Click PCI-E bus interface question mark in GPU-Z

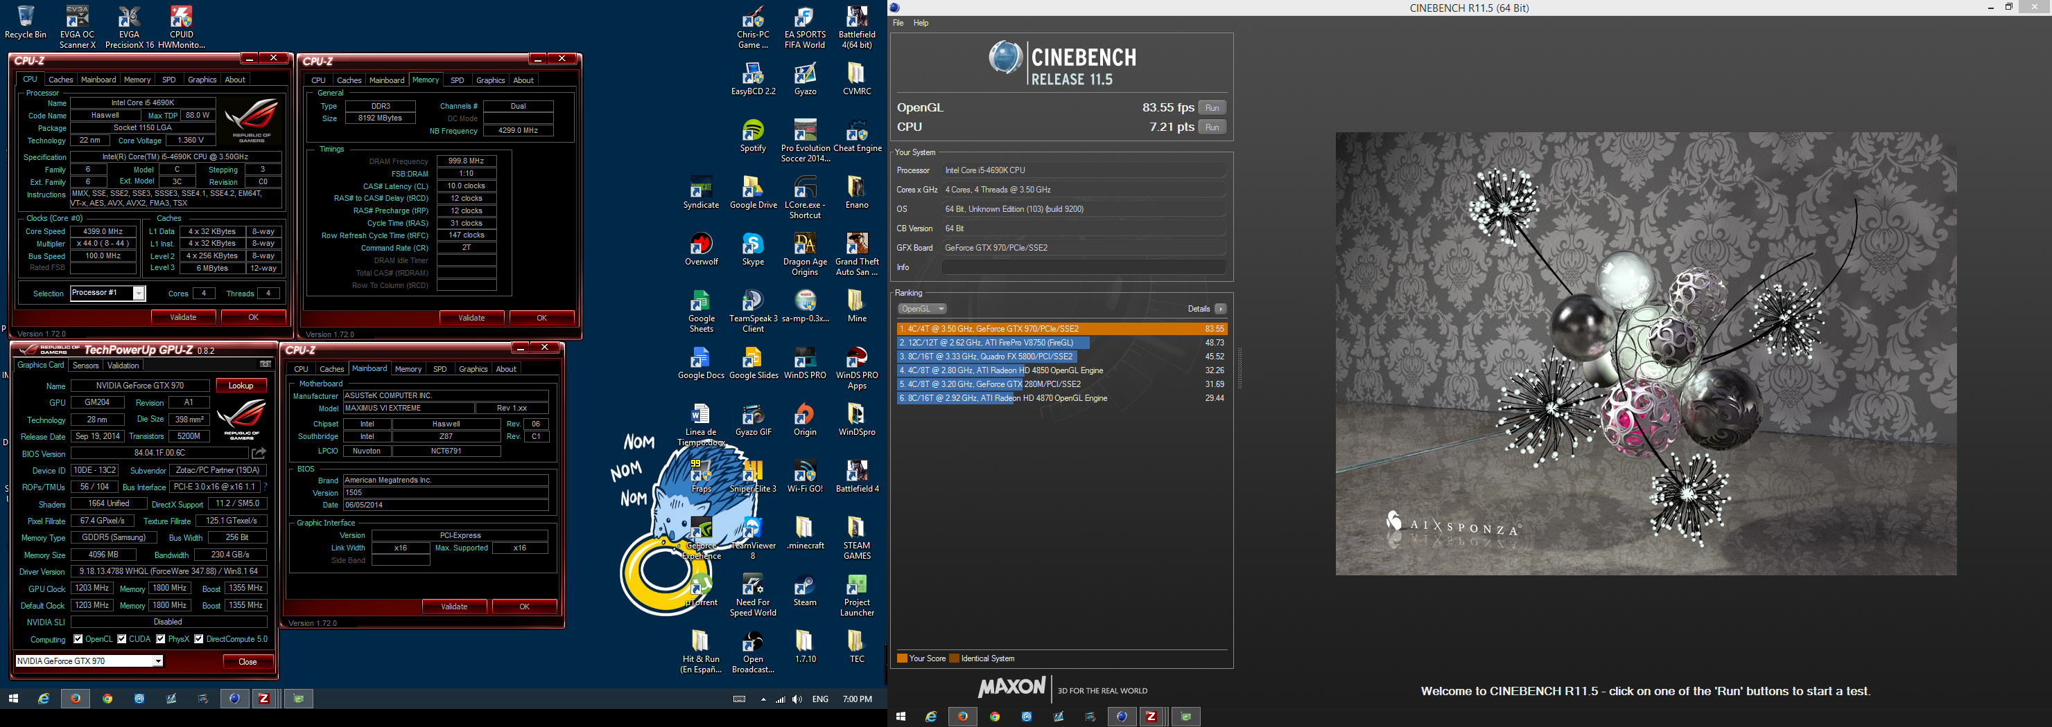[264, 487]
